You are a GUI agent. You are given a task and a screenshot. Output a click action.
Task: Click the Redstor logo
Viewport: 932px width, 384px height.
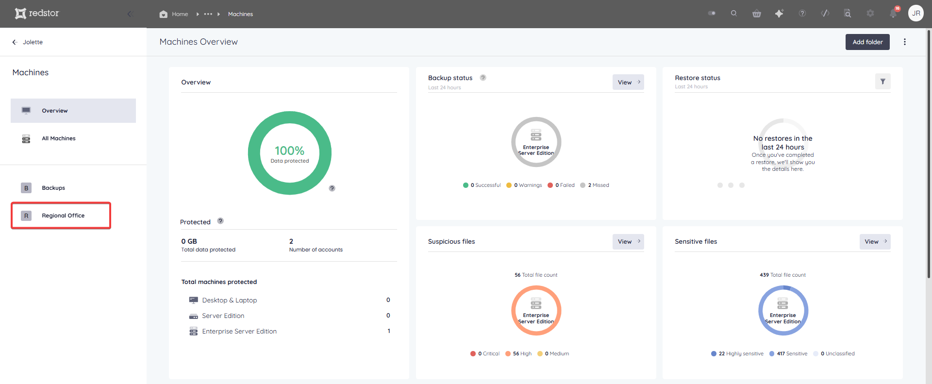37,13
